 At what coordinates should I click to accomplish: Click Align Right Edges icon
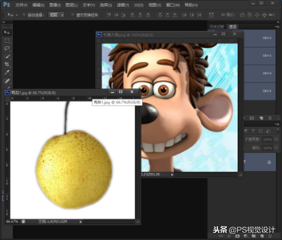(147, 15)
